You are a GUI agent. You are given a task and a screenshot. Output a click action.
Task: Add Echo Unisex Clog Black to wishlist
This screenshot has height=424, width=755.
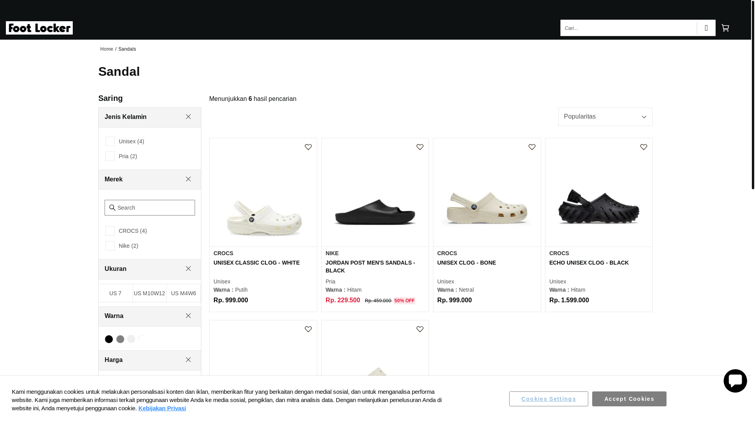click(644, 147)
